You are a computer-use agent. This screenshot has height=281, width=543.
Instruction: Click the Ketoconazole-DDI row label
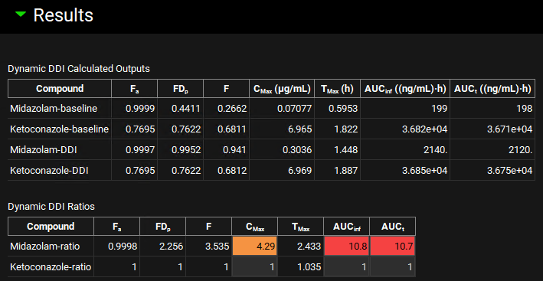point(49,171)
